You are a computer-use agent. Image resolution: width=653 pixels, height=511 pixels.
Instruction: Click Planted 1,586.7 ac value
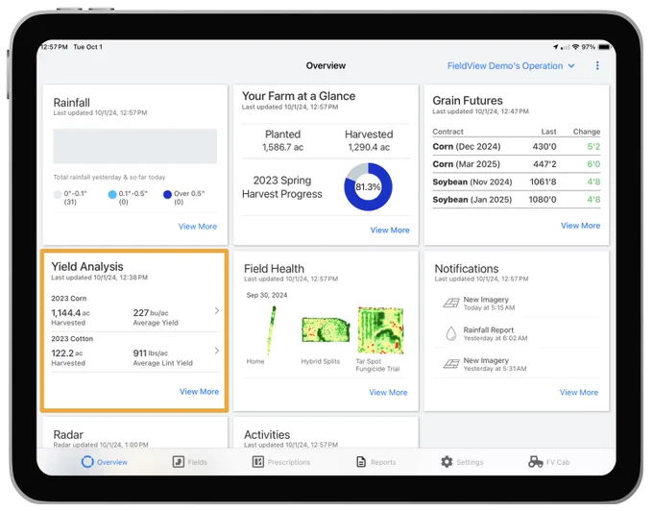click(x=282, y=147)
